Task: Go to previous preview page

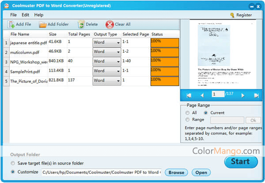Action: tap(202, 95)
